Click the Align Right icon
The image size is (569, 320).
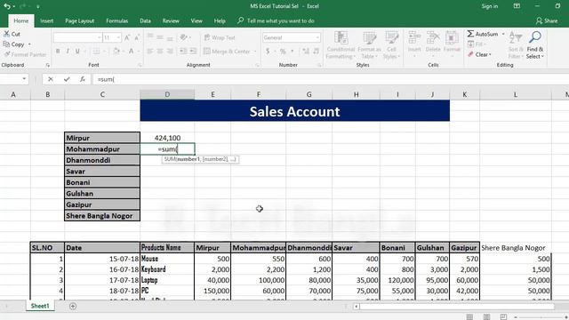(170, 52)
